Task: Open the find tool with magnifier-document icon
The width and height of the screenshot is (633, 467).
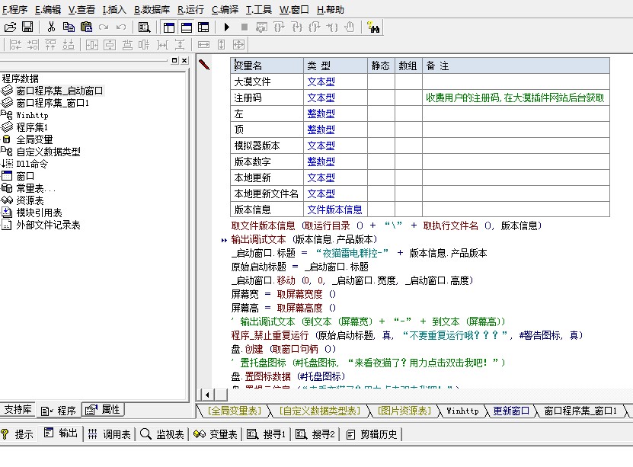Action: [144, 27]
